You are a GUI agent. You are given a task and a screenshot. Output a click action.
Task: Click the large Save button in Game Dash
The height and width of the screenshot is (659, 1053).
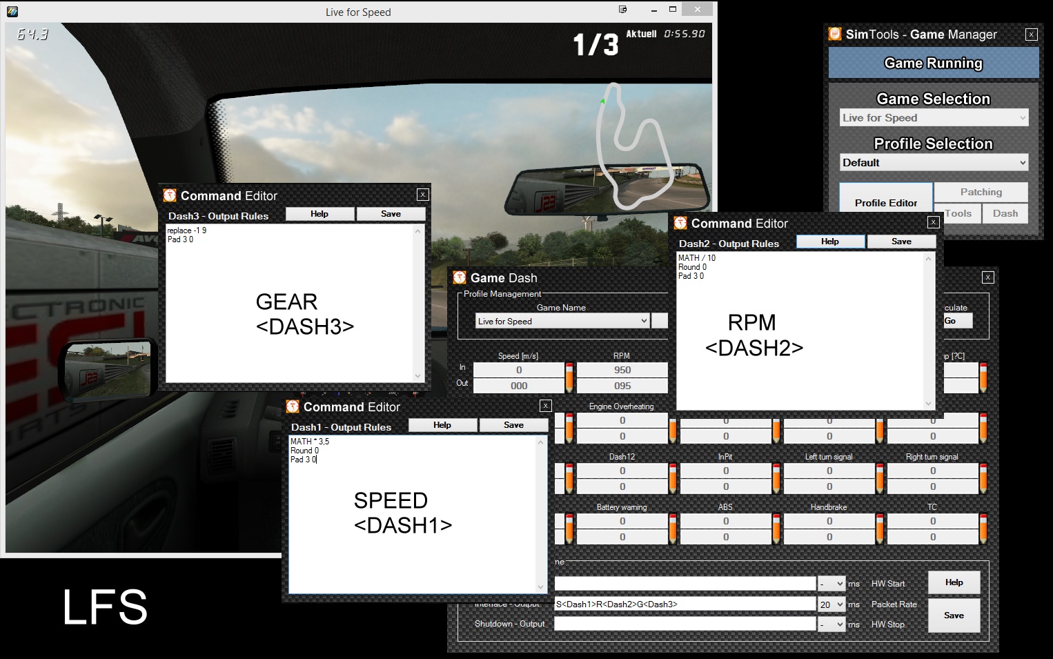coord(954,616)
